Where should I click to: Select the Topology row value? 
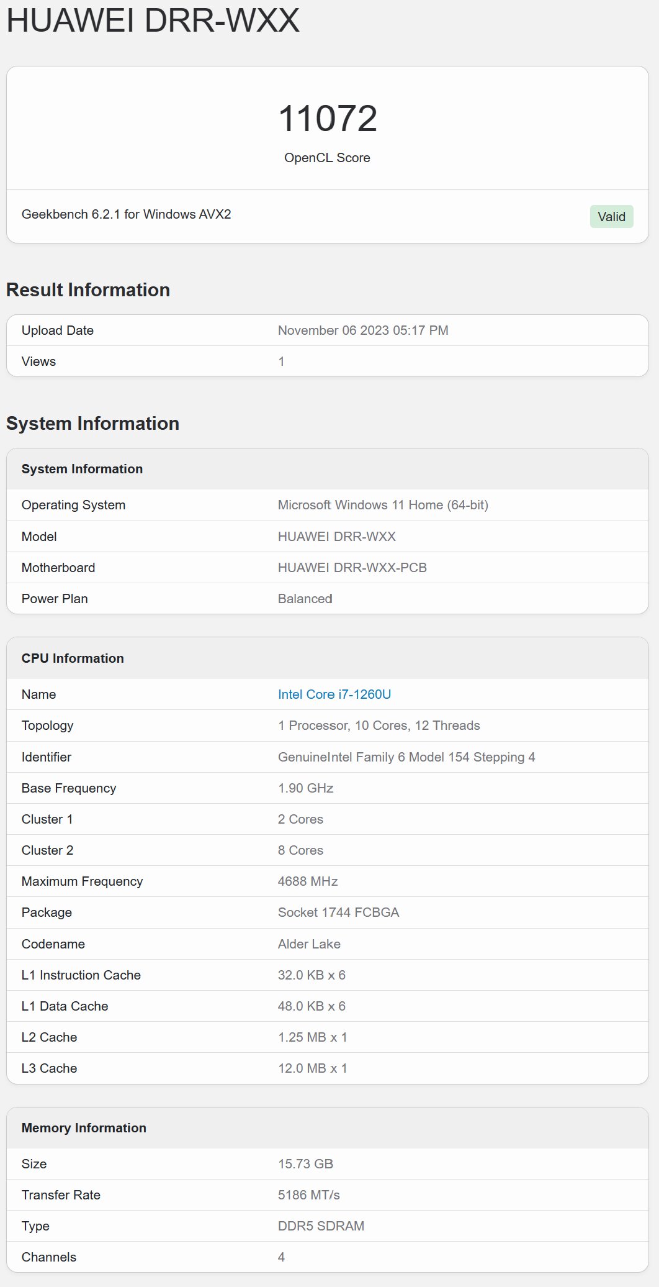(379, 725)
